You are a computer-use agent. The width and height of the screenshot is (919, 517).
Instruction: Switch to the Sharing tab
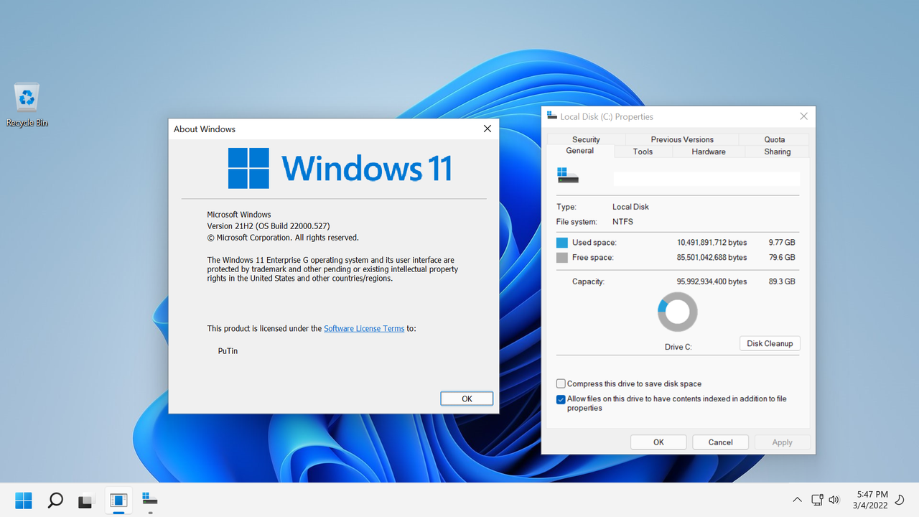777,152
